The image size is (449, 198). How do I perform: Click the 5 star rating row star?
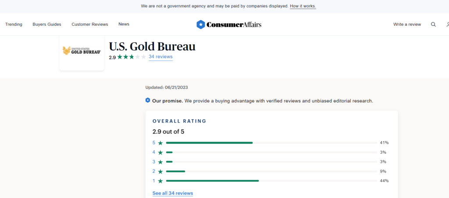click(160, 143)
